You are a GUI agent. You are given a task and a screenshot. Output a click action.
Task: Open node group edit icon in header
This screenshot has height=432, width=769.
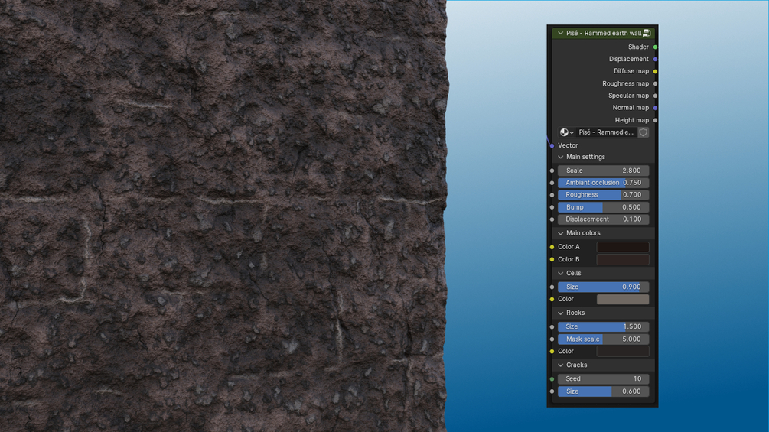pyautogui.click(x=647, y=34)
